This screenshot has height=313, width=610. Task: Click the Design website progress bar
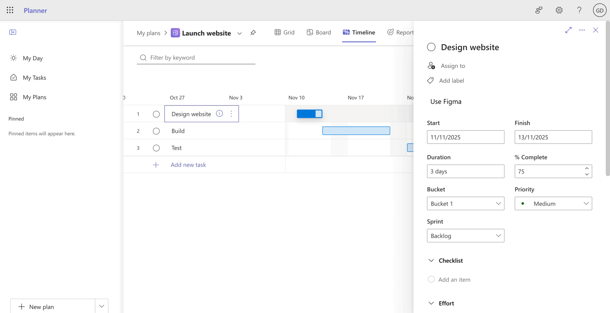pyautogui.click(x=309, y=114)
